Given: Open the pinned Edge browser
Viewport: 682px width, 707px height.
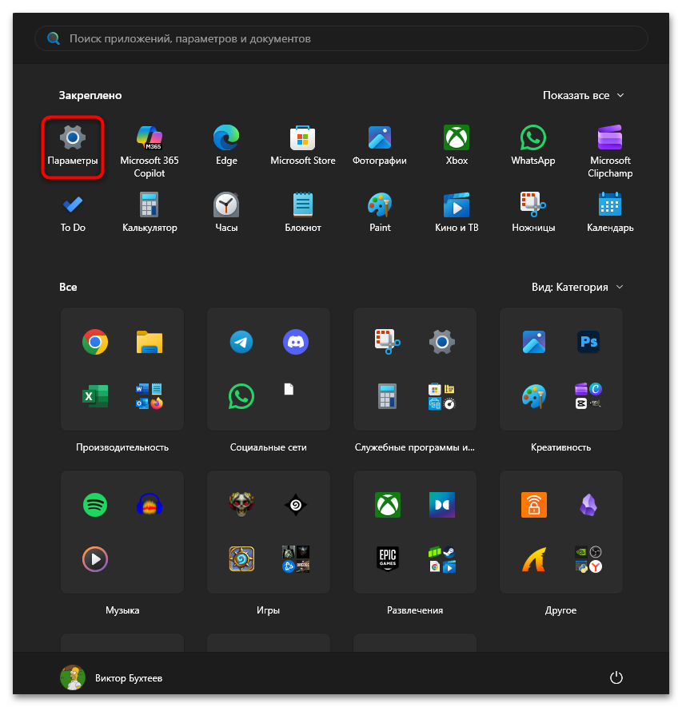Looking at the screenshot, I should [x=226, y=145].
